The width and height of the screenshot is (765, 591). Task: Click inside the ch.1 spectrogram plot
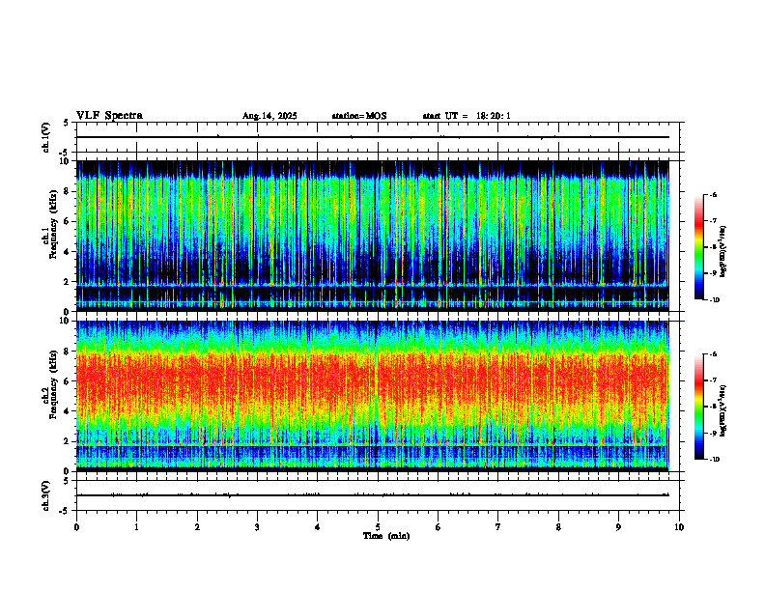[x=373, y=236]
